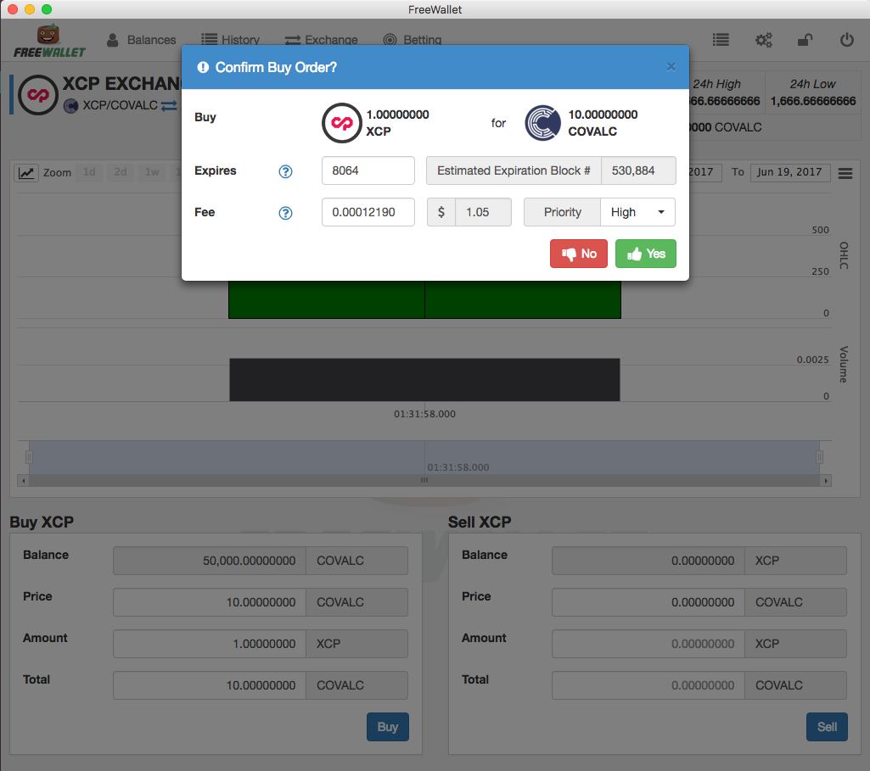
Task: Click the XCP/COVALC pair label
Action: [x=121, y=105]
